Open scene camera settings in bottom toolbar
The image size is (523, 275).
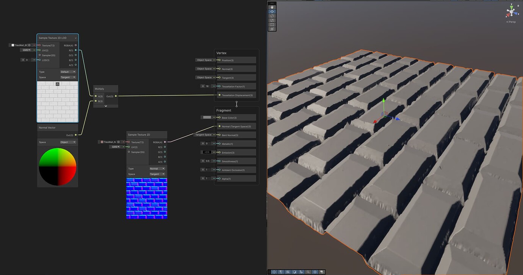[x=322, y=272]
